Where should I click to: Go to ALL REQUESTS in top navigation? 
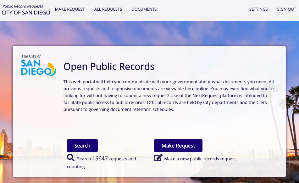(x=108, y=9)
